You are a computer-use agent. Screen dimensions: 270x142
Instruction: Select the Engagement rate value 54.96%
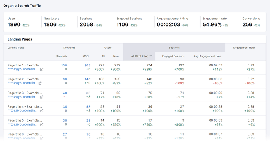pos(212,24)
